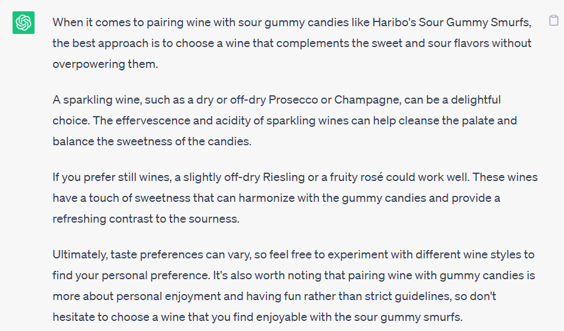Click the word "refreshing" in the third paragraph
This screenshot has width=564, height=331.
[79, 219]
